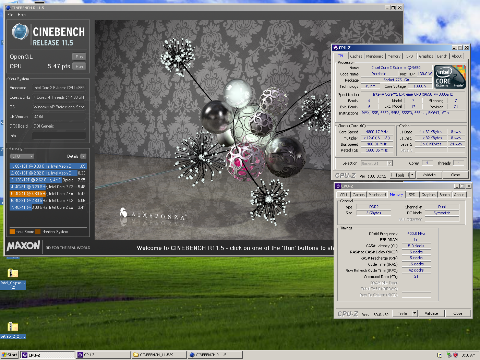480x360 pixels.
Task: Open Tools dropdown arrow in lower CPU-Z
Action: point(415,313)
